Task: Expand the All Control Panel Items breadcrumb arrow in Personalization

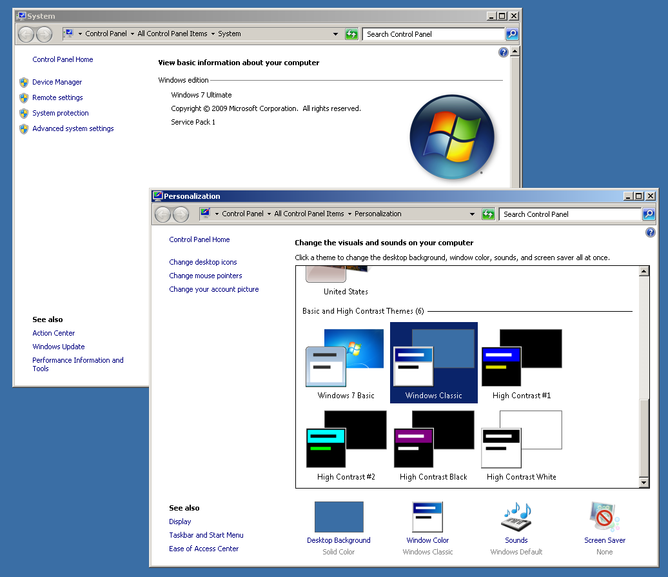Action: click(x=349, y=214)
